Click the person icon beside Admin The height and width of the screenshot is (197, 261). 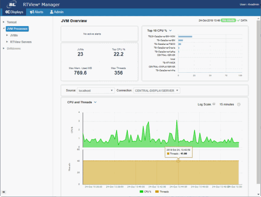(x=52, y=12)
